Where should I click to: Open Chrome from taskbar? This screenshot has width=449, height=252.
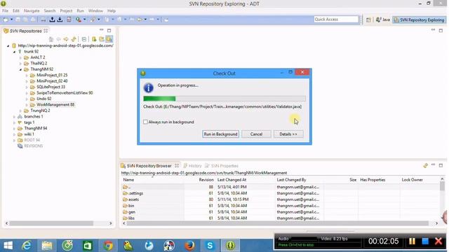[108, 246]
